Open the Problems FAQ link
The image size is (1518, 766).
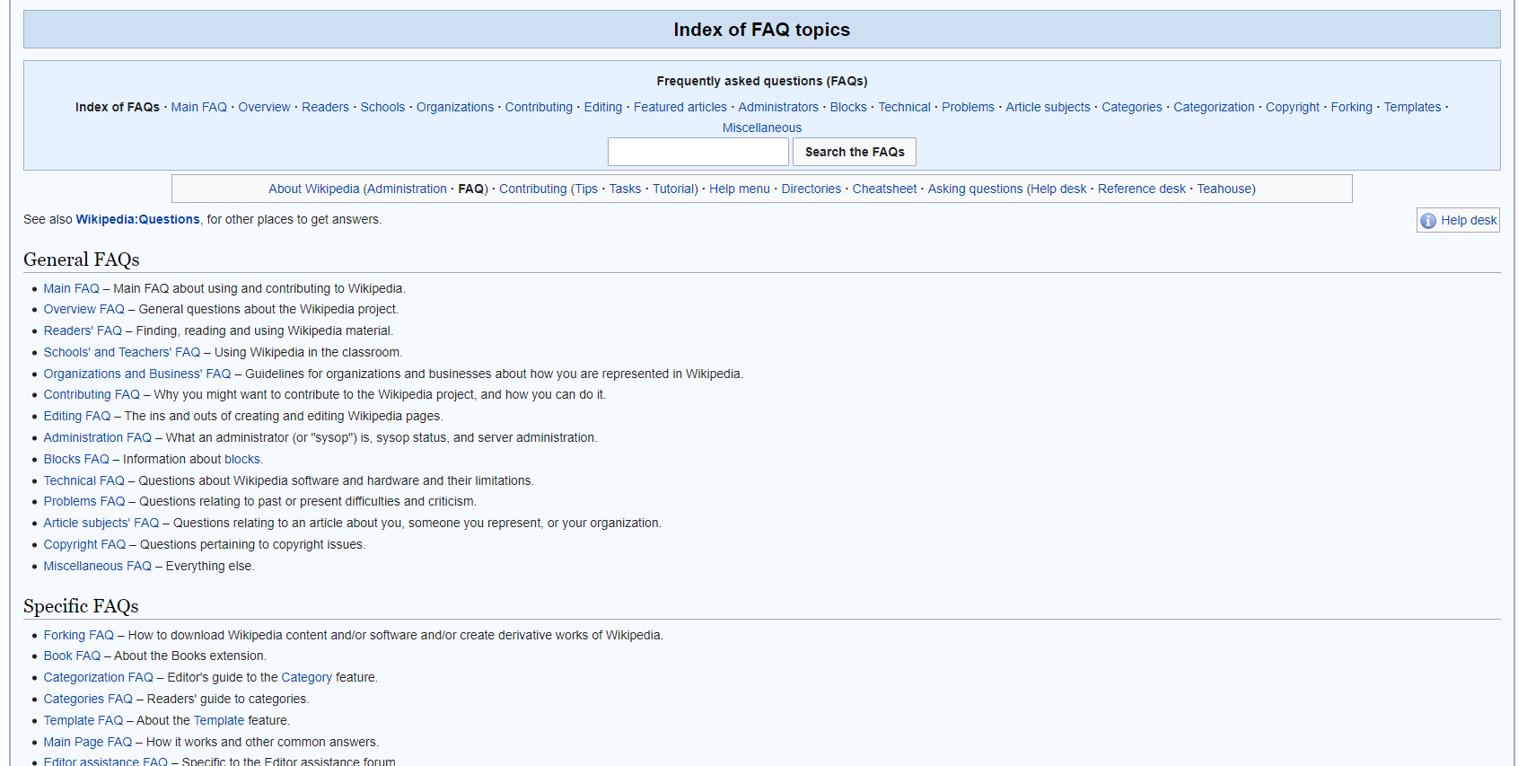coord(84,501)
